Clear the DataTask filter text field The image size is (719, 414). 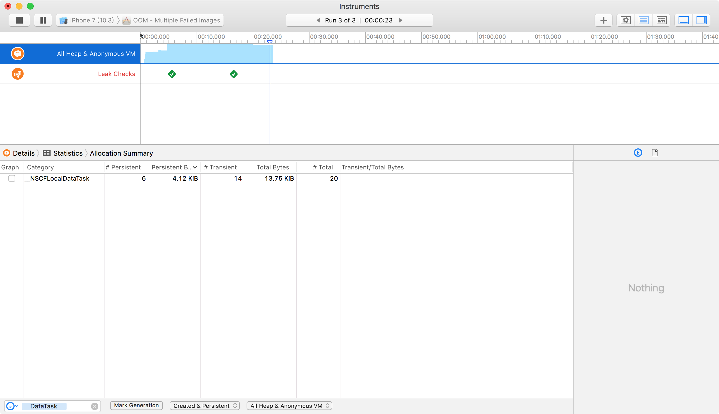[94, 406]
